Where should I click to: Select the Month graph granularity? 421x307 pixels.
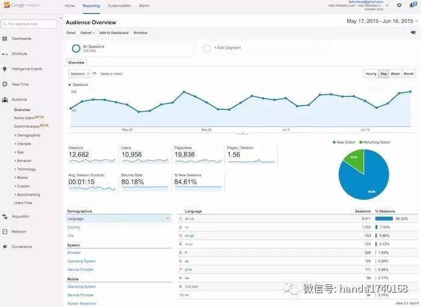click(x=408, y=73)
